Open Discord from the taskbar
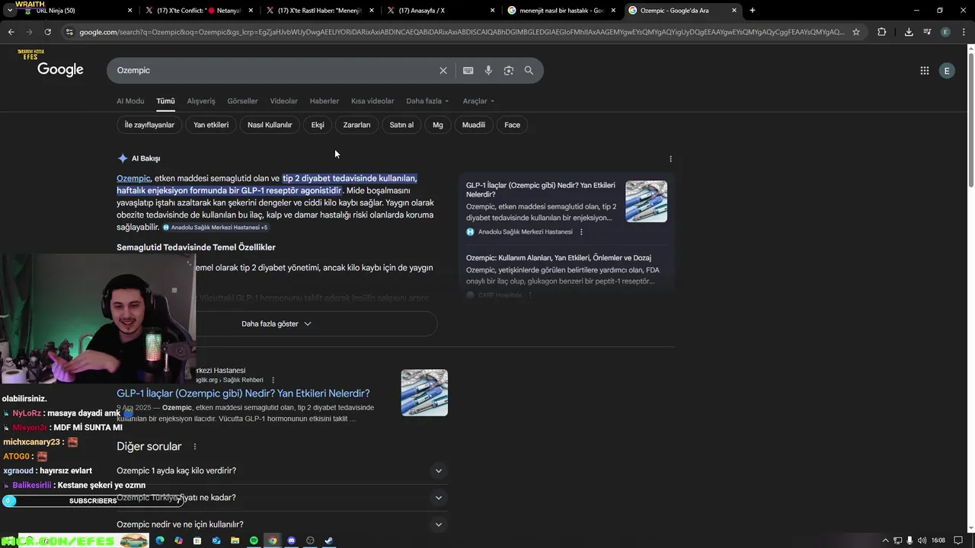Viewport: 975px width, 548px height. pyautogui.click(x=291, y=540)
